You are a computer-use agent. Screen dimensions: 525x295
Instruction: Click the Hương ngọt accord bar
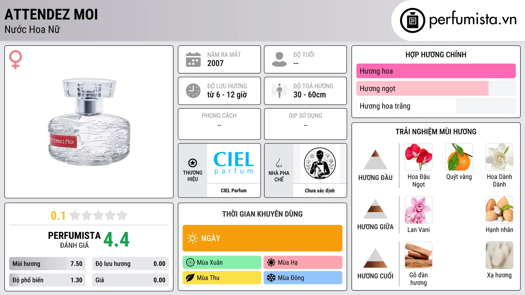(436, 88)
